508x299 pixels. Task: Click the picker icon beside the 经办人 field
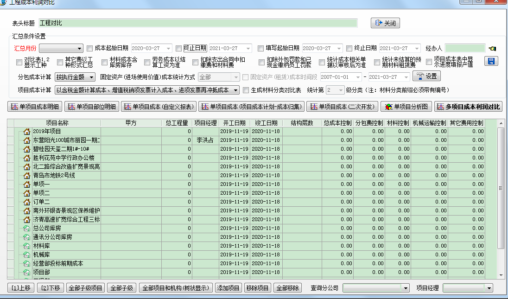coord(492,48)
